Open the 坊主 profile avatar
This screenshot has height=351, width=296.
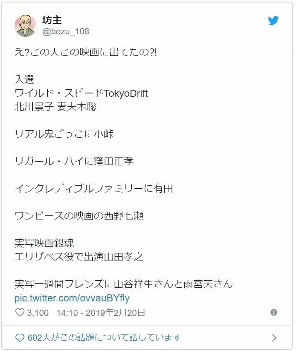(x=25, y=26)
